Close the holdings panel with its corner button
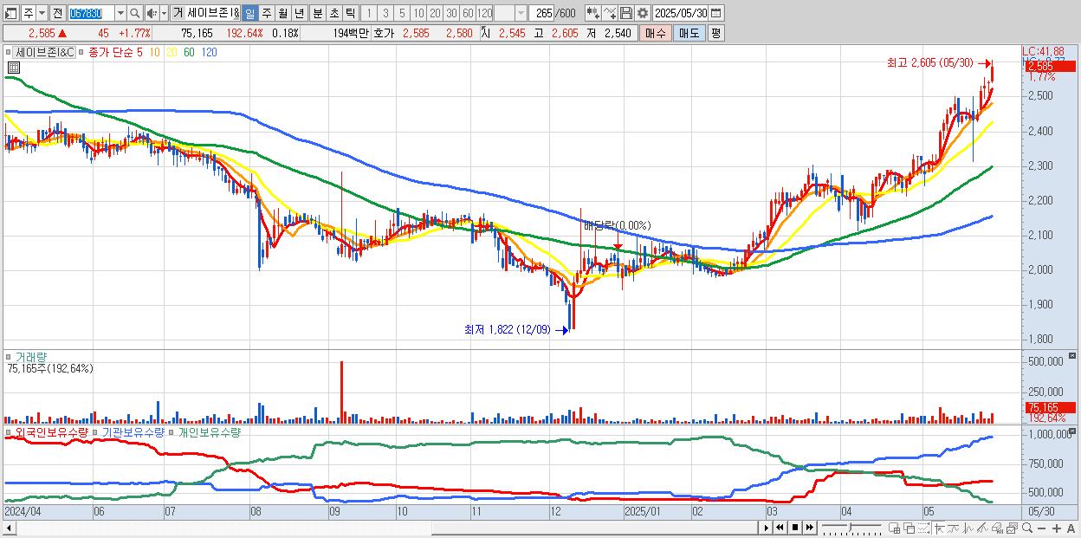This screenshot has width=1081, height=538. 1073,431
